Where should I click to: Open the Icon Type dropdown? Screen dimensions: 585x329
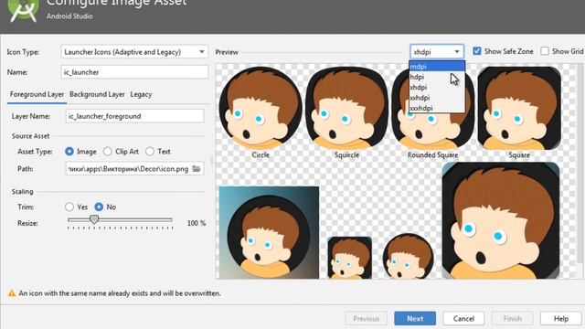(134, 52)
